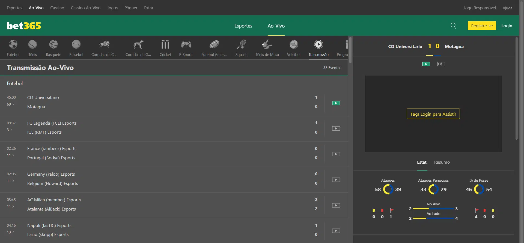Click the Registre-se button
This screenshot has height=243, width=524.
click(482, 26)
